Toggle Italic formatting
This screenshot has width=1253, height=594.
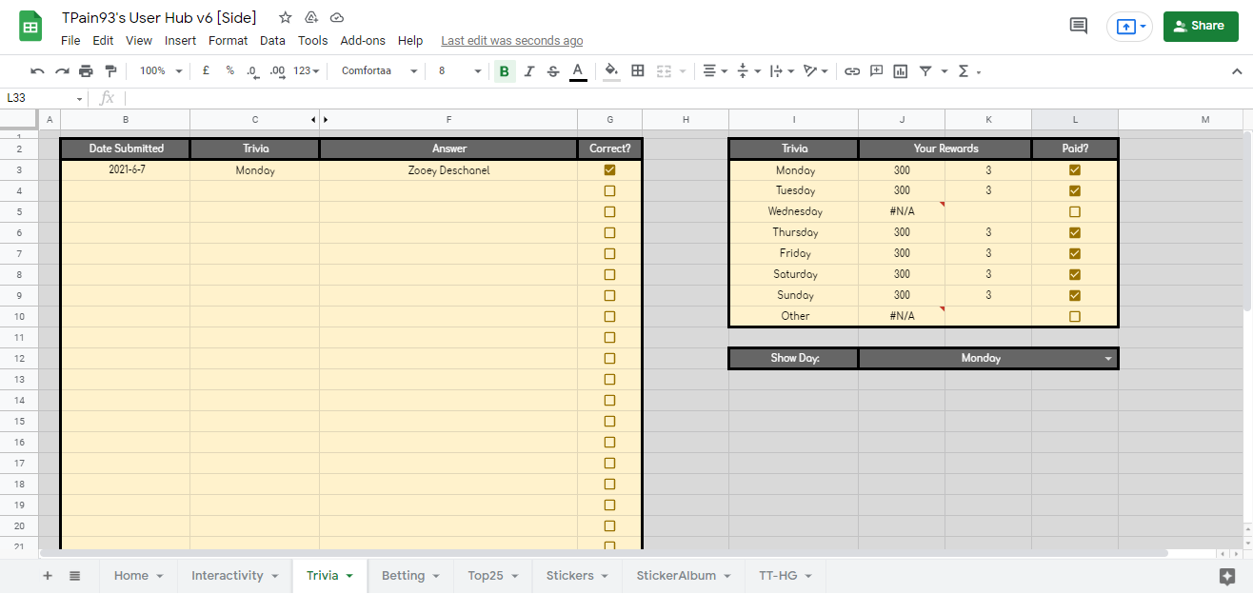(x=528, y=70)
